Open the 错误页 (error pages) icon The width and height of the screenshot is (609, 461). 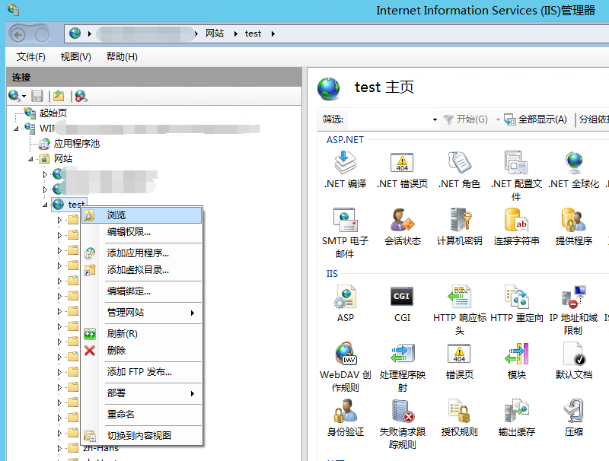point(459,354)
